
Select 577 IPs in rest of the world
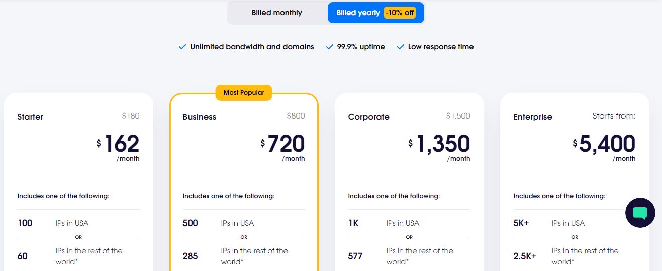(x=409, y=256)
